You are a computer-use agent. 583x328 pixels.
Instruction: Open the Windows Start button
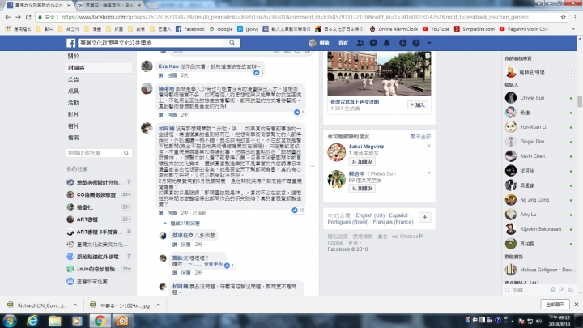[x=9, y=321]
